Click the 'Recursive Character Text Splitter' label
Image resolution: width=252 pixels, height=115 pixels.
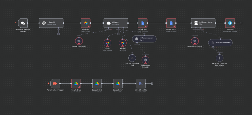tap(220, 64)
